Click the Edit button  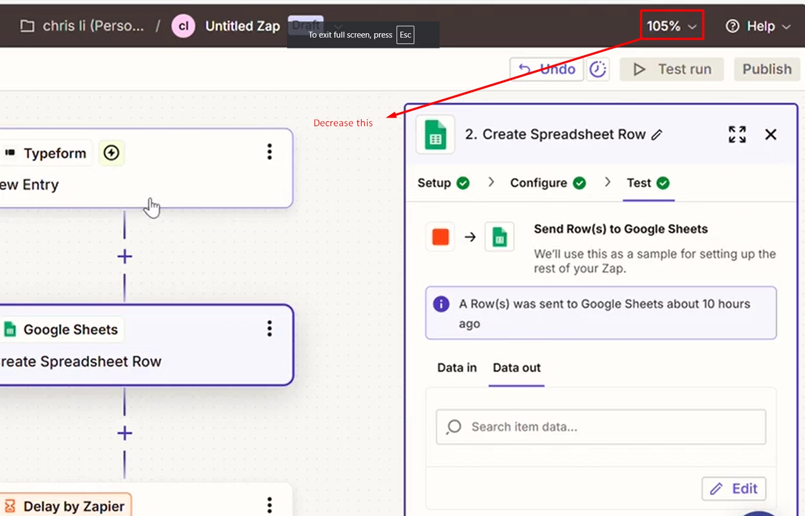[x=734, y=489]
